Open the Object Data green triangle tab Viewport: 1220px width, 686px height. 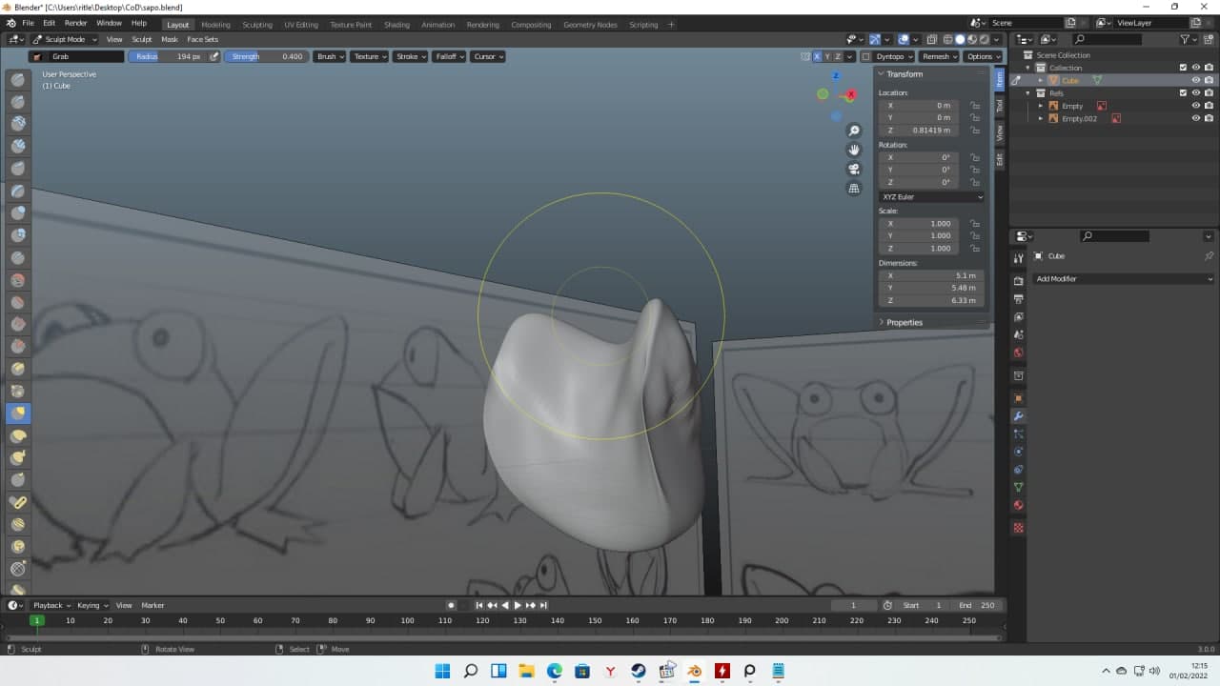point(1018,487)
